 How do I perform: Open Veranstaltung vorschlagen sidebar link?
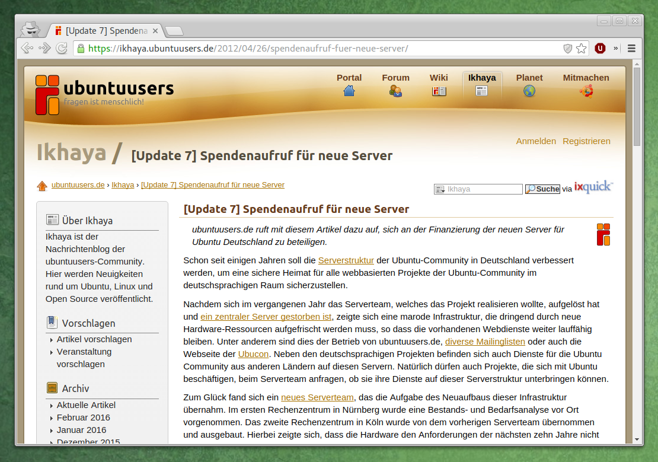pos(84,358)
